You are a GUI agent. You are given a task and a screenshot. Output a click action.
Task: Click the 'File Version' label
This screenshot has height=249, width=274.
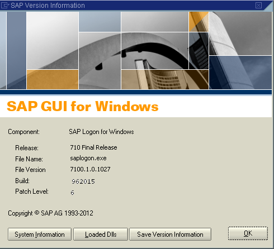coord(30,170)
